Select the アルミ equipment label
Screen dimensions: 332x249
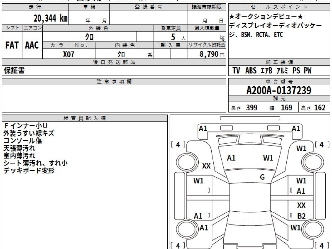tap(282, 71)
